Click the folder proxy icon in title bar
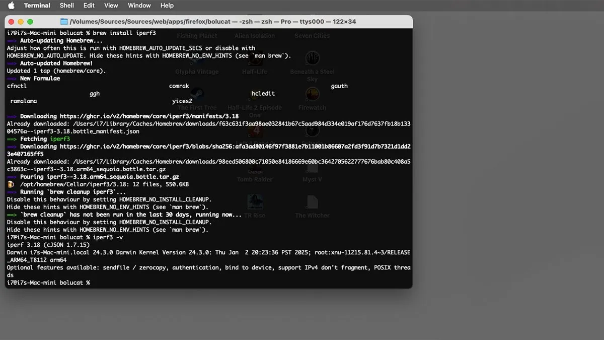Image resolution: width=604 pixels, height=340 pixels. click(x=64, y=22)
